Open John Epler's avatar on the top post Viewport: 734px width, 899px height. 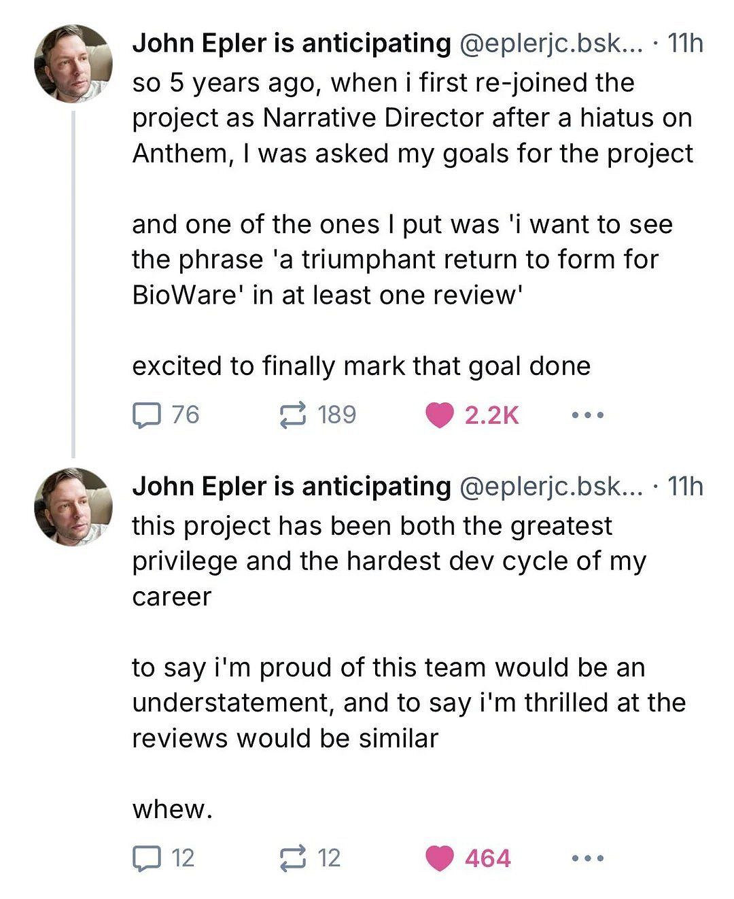pyautogui.click(x=73, y=64)
